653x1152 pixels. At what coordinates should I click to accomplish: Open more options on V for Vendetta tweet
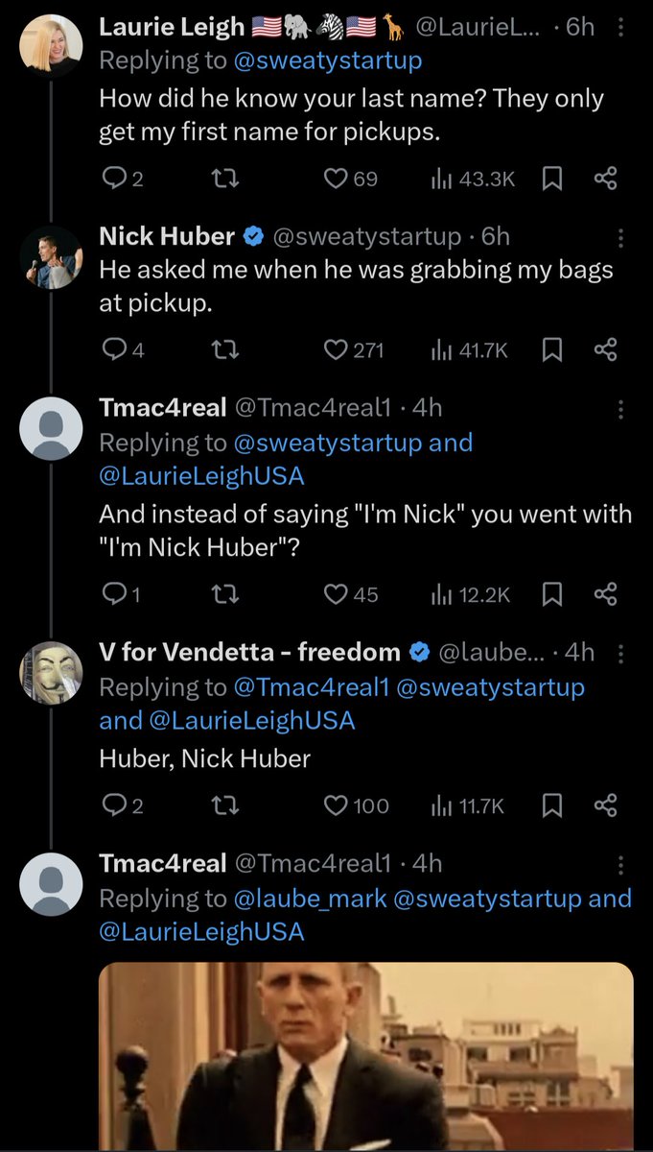click(620, 654)
